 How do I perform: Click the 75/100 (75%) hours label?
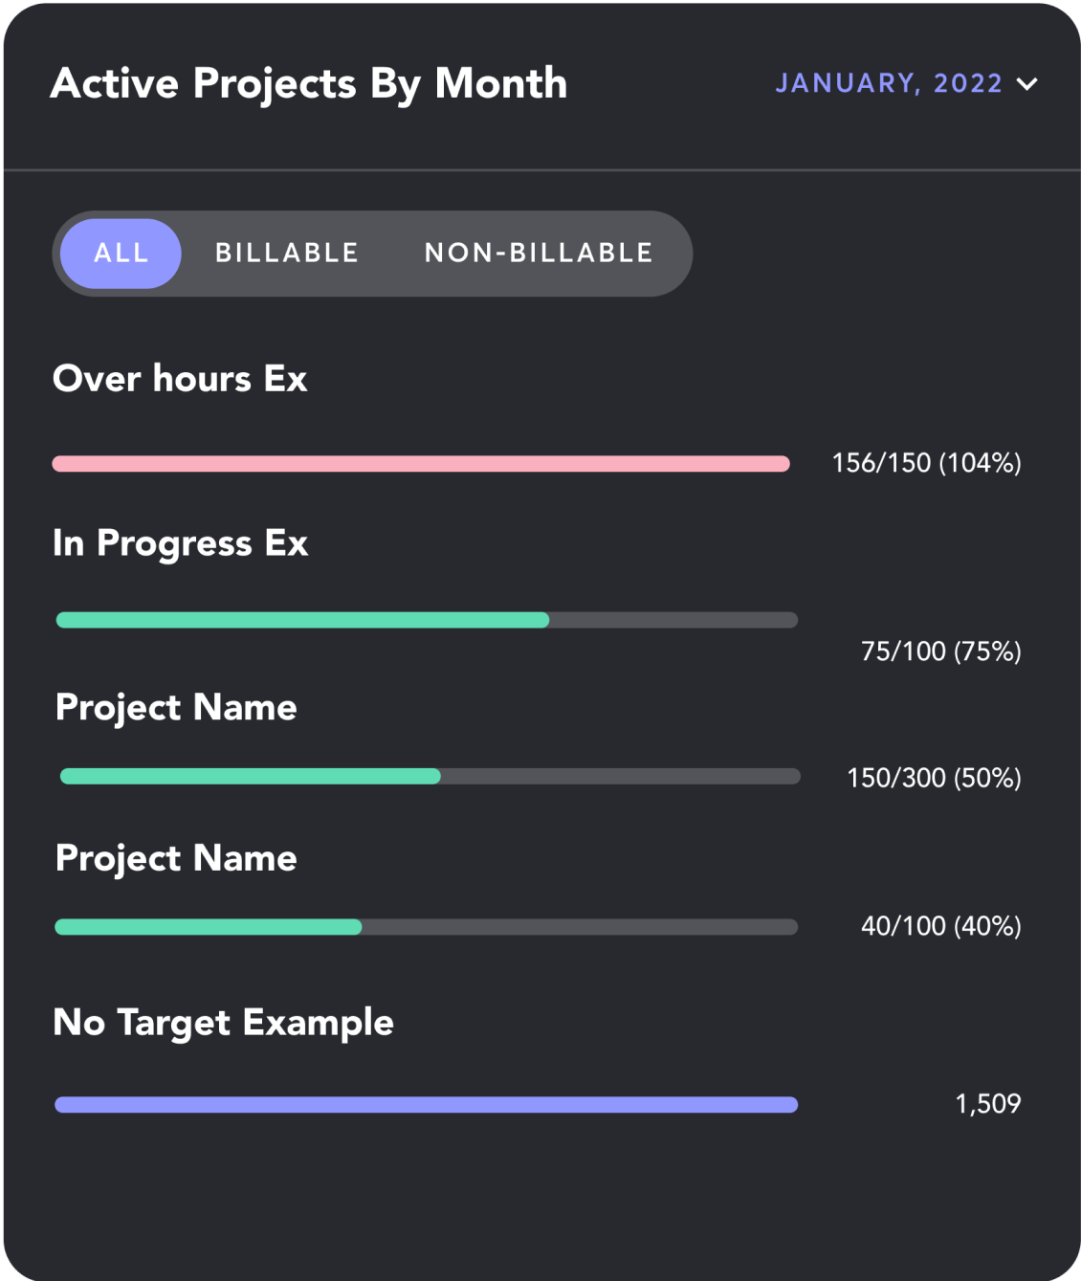click(x=940, y=652)
